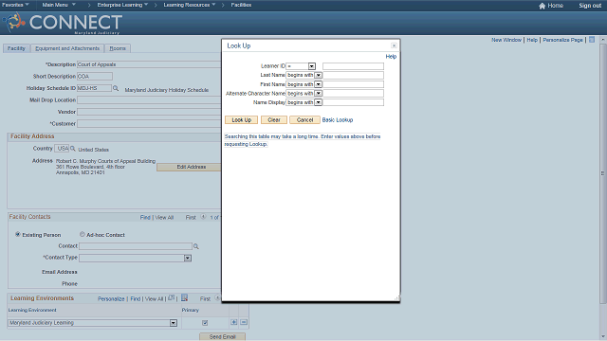Click the page icon beside Personalize Page
The image size is (607, 341).
(592, 40)
